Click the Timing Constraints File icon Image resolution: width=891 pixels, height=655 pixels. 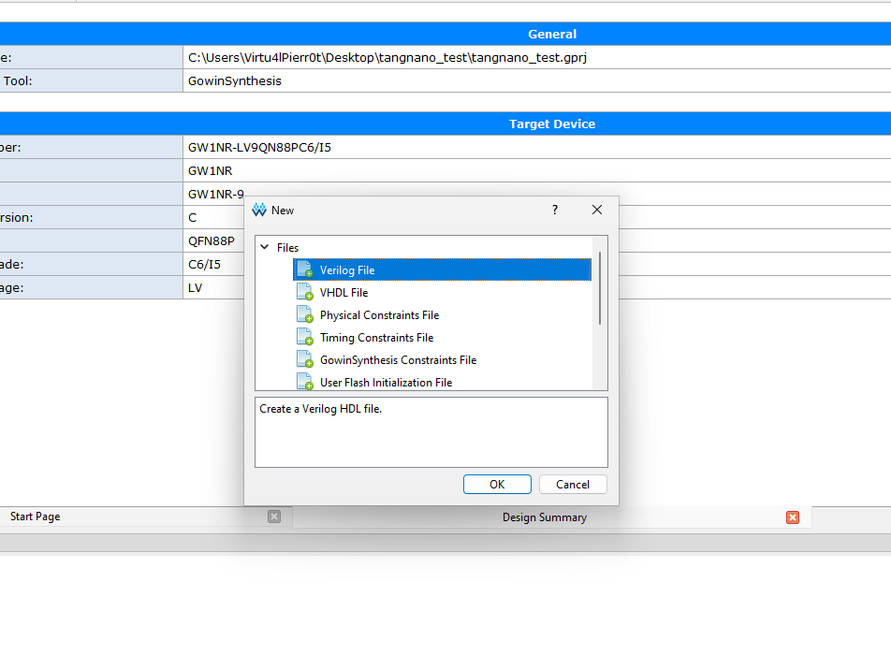point(304,337)
